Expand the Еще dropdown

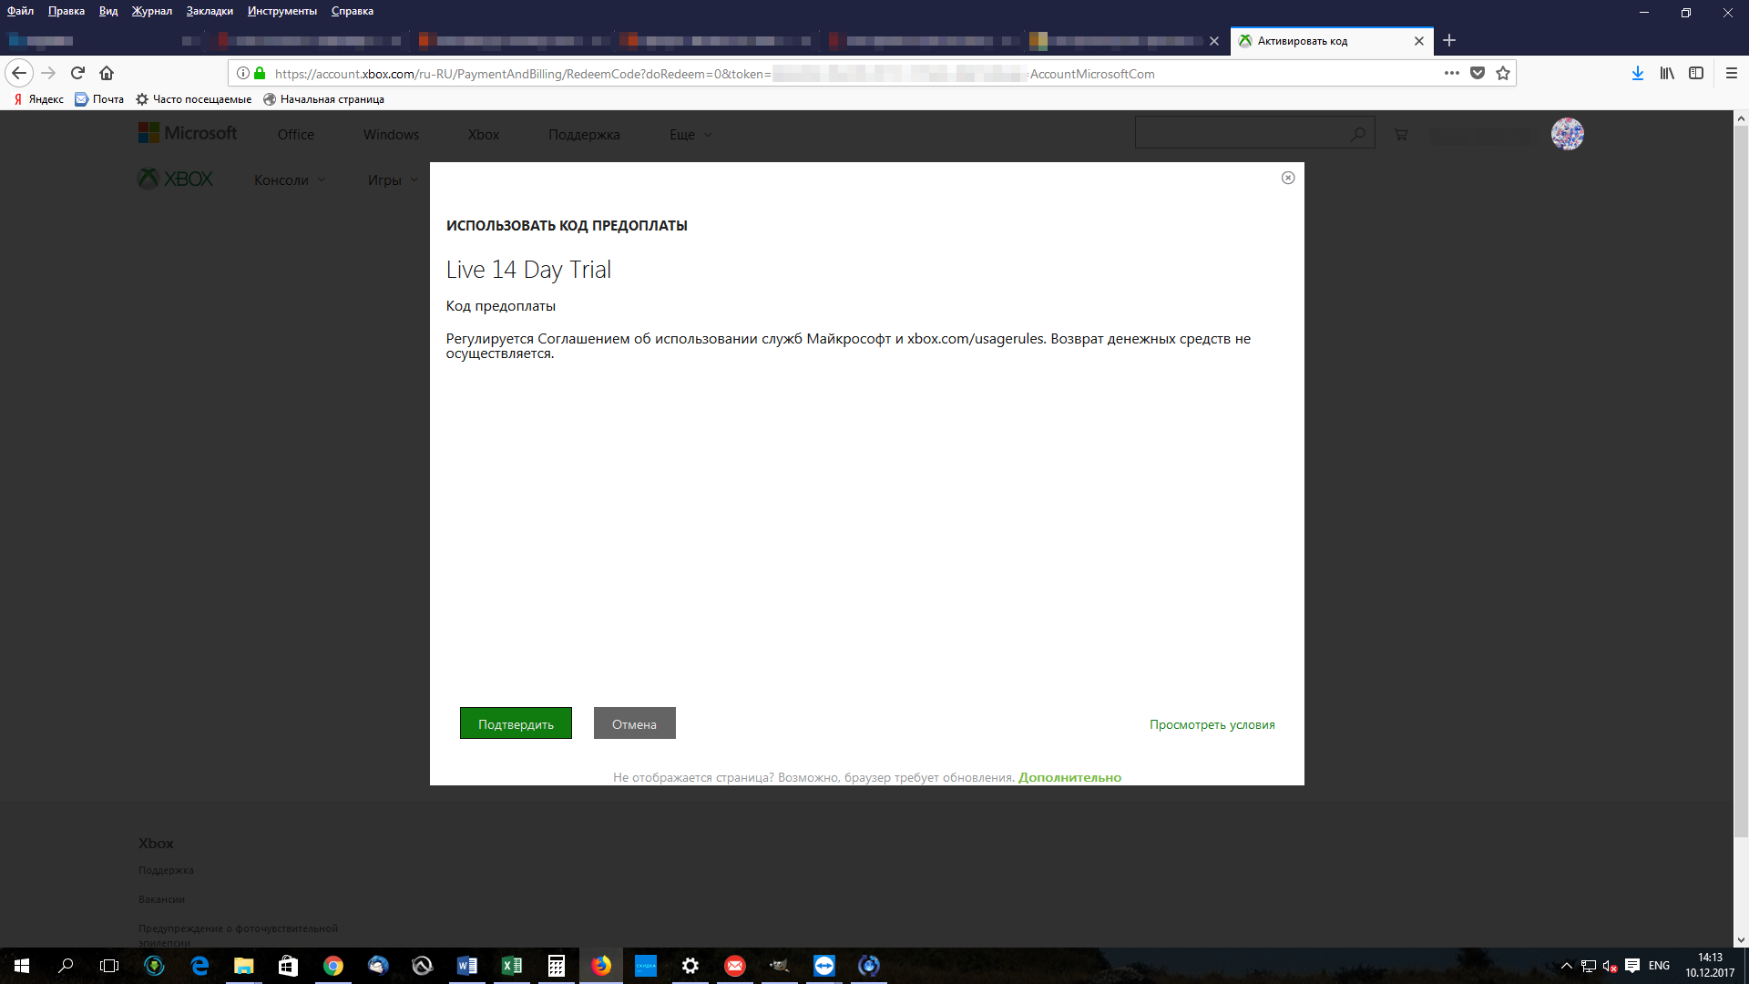click(690, 135)
